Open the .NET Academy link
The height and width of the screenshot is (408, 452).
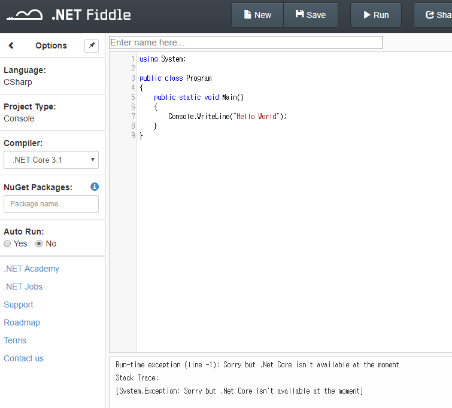coord(31,269)
